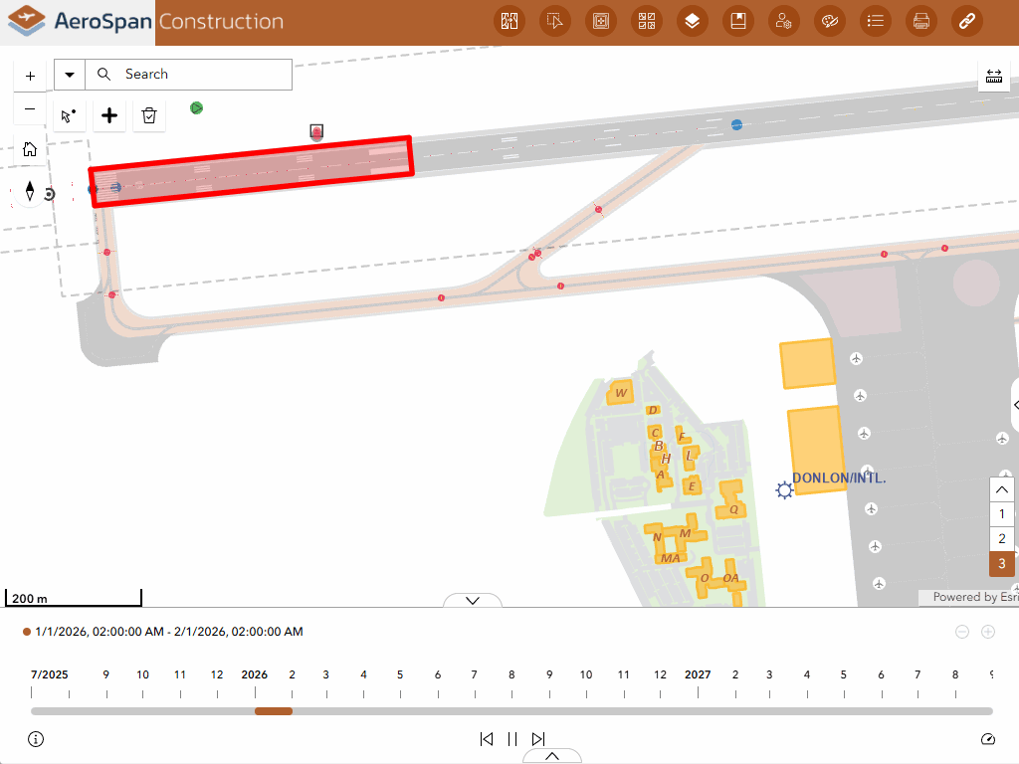The height and width of the screenshot is (764, 1019).
Task: Click the DONLON/INTL. airport label
Action: (838, 478)
